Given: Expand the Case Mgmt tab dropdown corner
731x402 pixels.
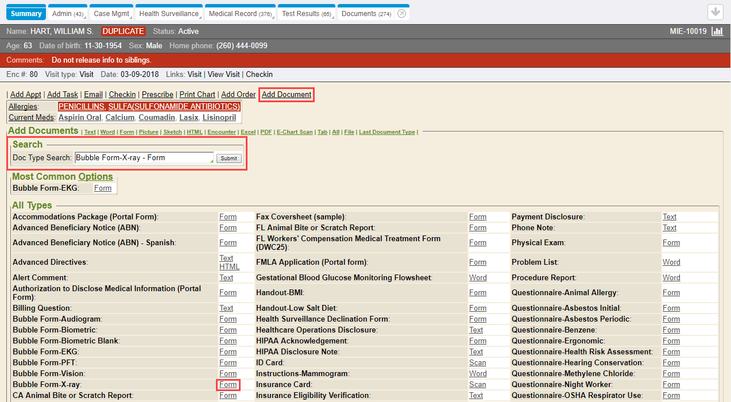Looking at the screenshot, I should pos(131,18).
